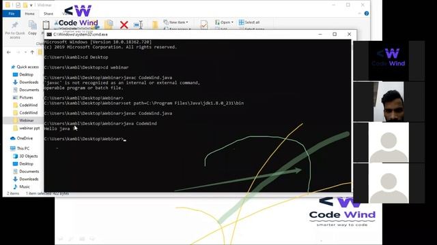Screen dimensions: 437x245
Task: Click '2 items' in Explorer status bar
Action: click(x=13, y=193)
